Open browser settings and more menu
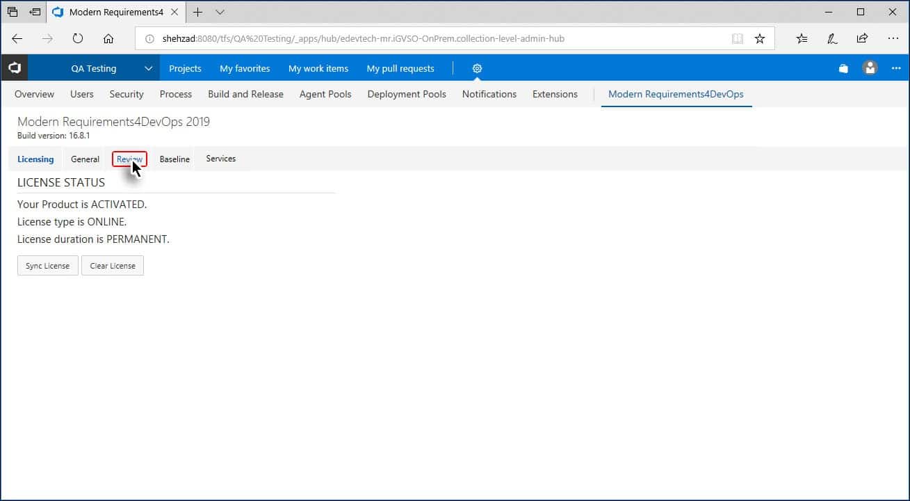910x501 pixels. (893, 39)
